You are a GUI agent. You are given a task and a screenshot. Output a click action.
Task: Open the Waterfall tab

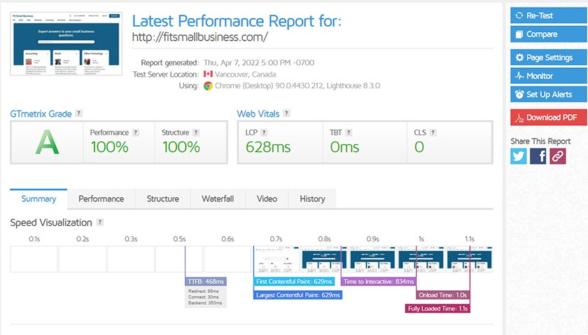click(218, 199)
